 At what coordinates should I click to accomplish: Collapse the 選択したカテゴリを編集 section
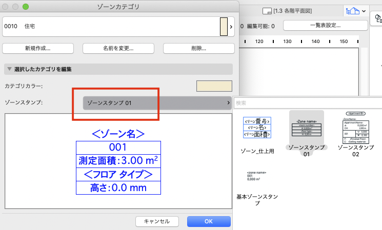click(x=10, y=69)
